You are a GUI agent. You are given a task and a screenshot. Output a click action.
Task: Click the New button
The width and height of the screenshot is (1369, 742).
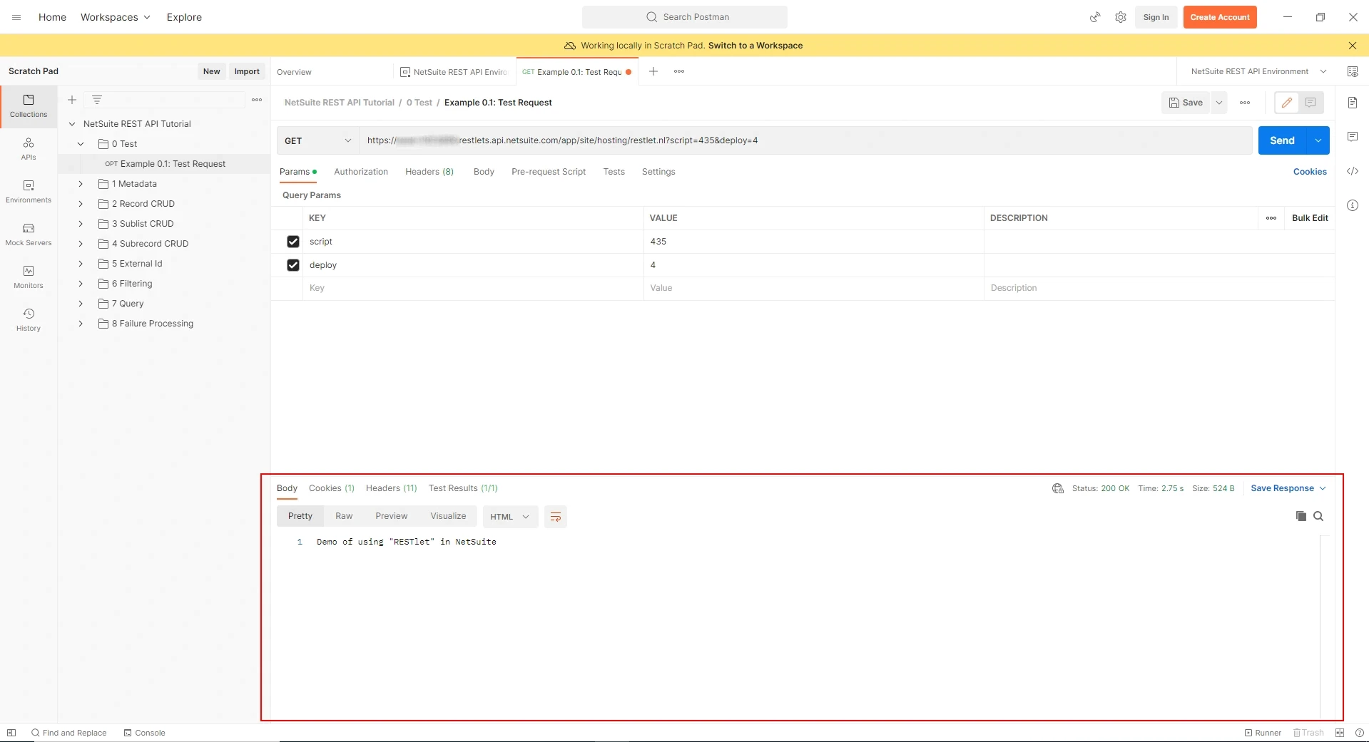tap(212, 71)
